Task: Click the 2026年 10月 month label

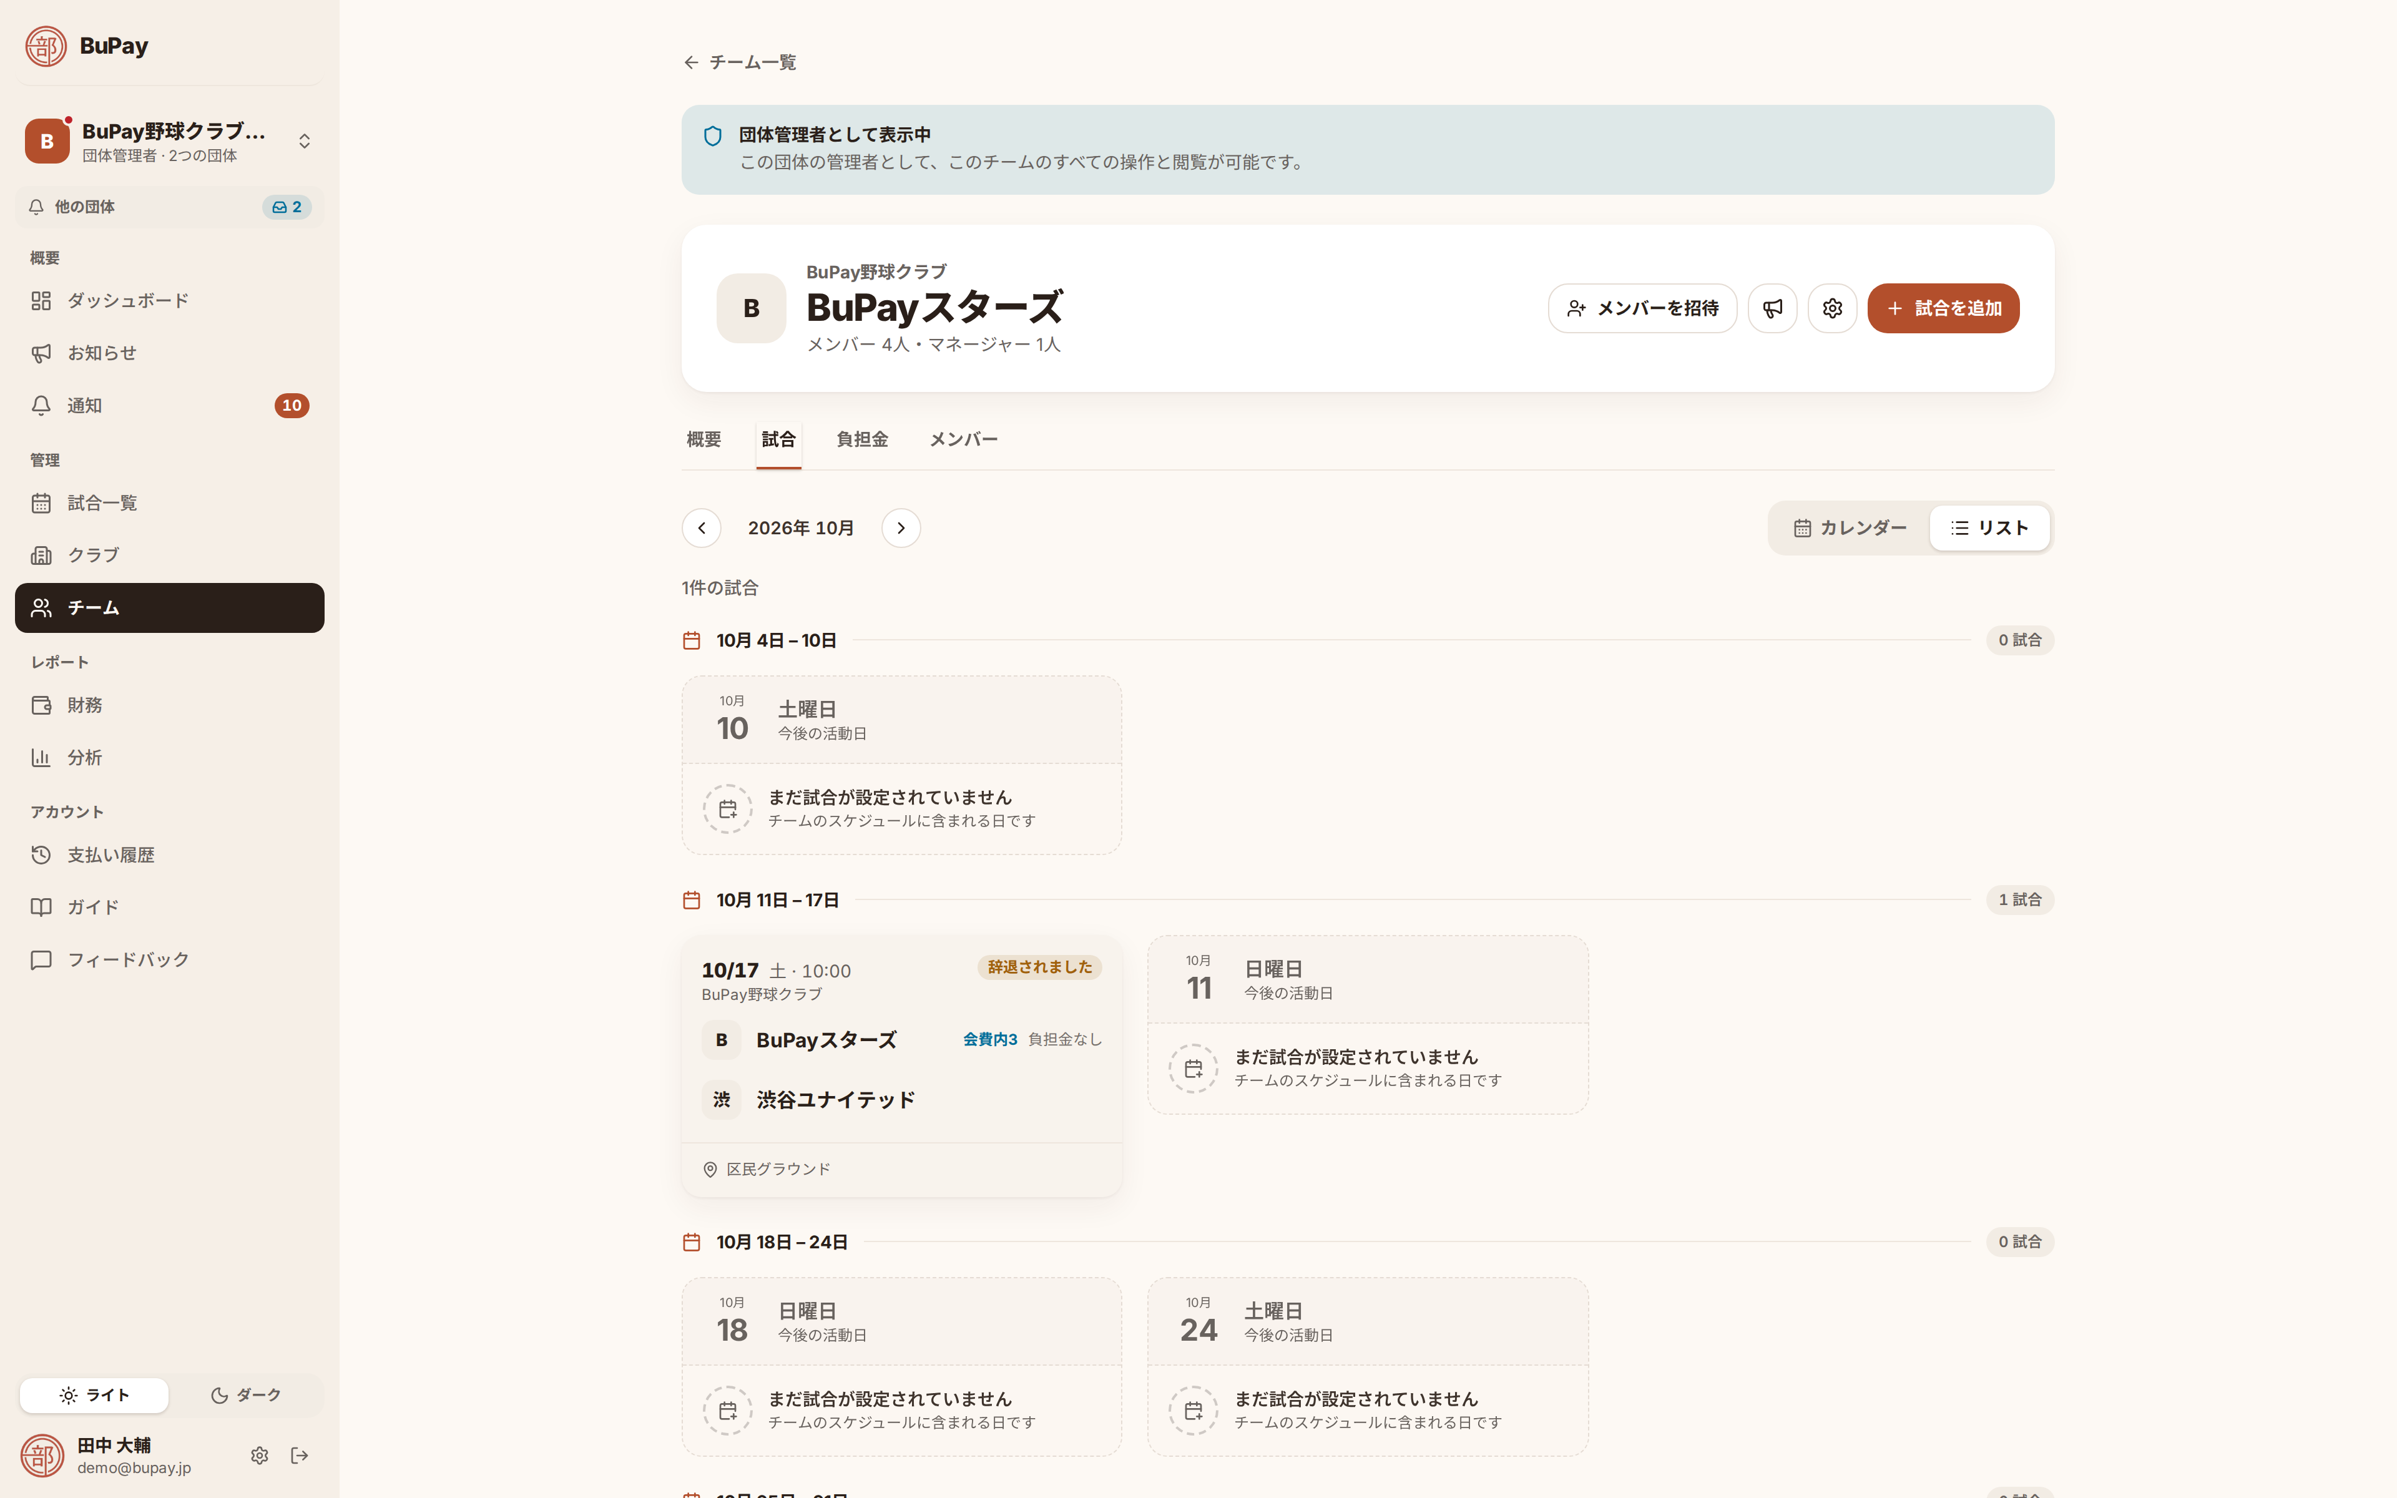Action: (x=800, y=528)
